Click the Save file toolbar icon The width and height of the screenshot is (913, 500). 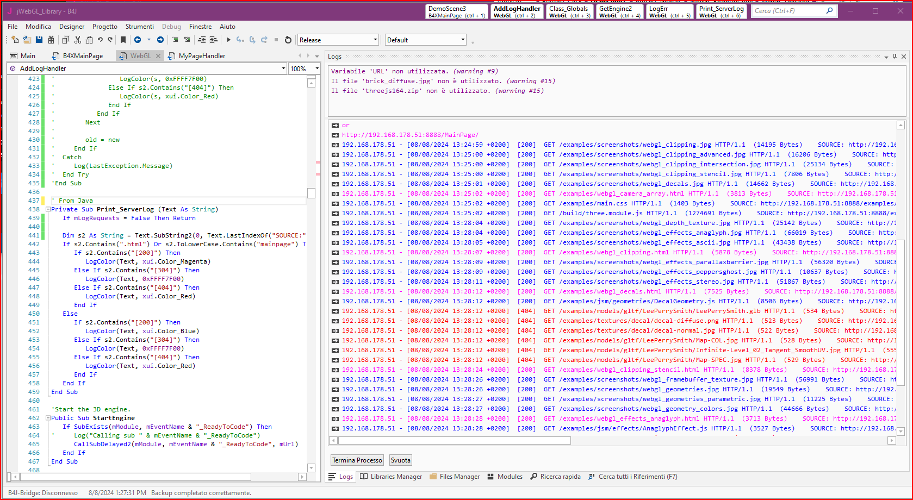(x=39, y=40)
